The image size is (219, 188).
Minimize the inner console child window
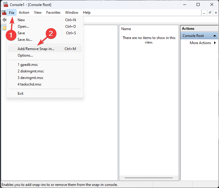tap(204, 13)
